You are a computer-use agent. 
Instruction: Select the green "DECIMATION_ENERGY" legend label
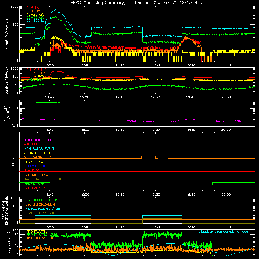click(41, 200)
